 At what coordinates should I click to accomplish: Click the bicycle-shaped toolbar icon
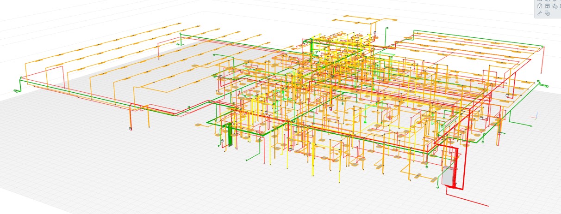(555, 6)
